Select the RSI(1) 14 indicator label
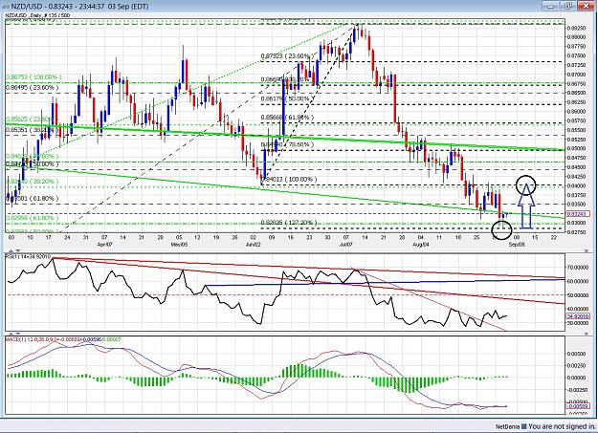This screenshot has height=433, width=598. point(28,257)
